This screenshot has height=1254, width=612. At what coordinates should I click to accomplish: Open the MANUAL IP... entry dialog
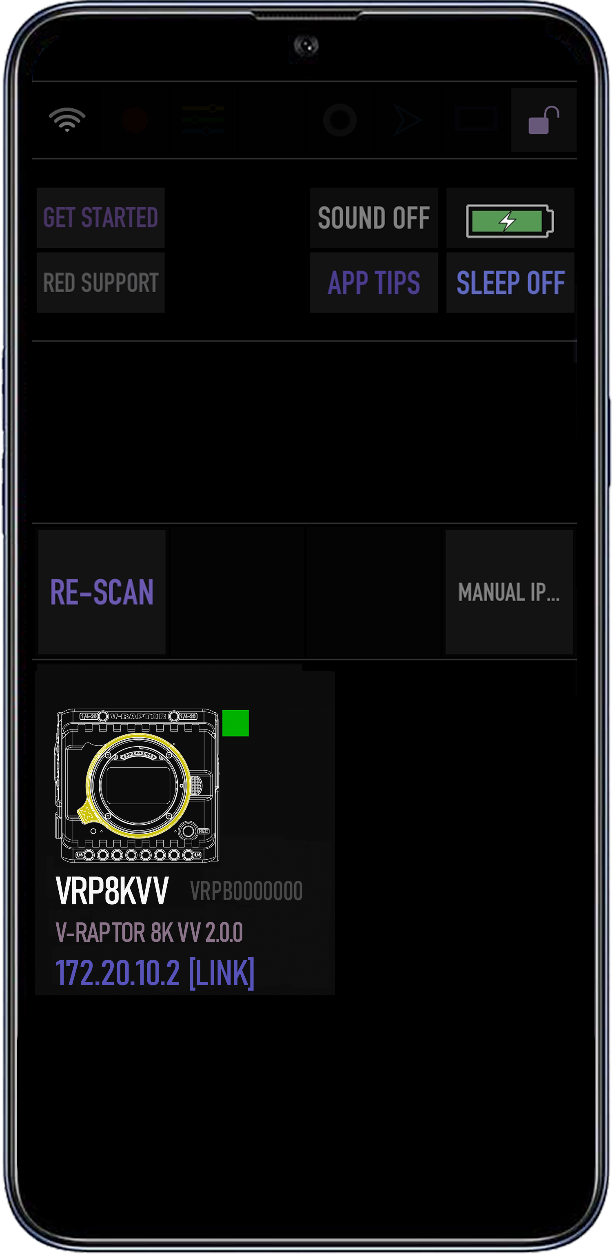tap(509, 592)
